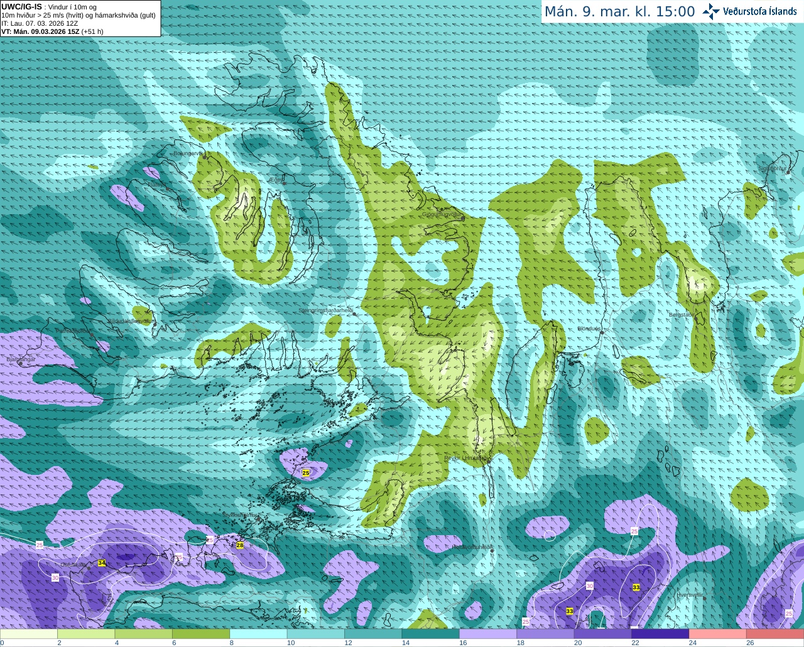
Task: Pick the light pink 24–26 legend swatch
Action: (x=717, y=634)
